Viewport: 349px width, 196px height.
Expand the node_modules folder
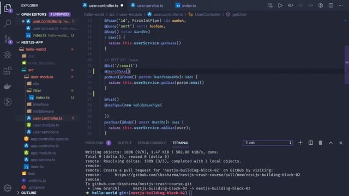[x=41, y=63]
